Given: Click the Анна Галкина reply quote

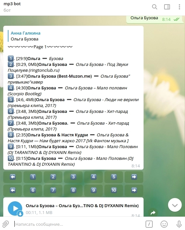Looking at the screenshot, I should click(x=25, y=36).
